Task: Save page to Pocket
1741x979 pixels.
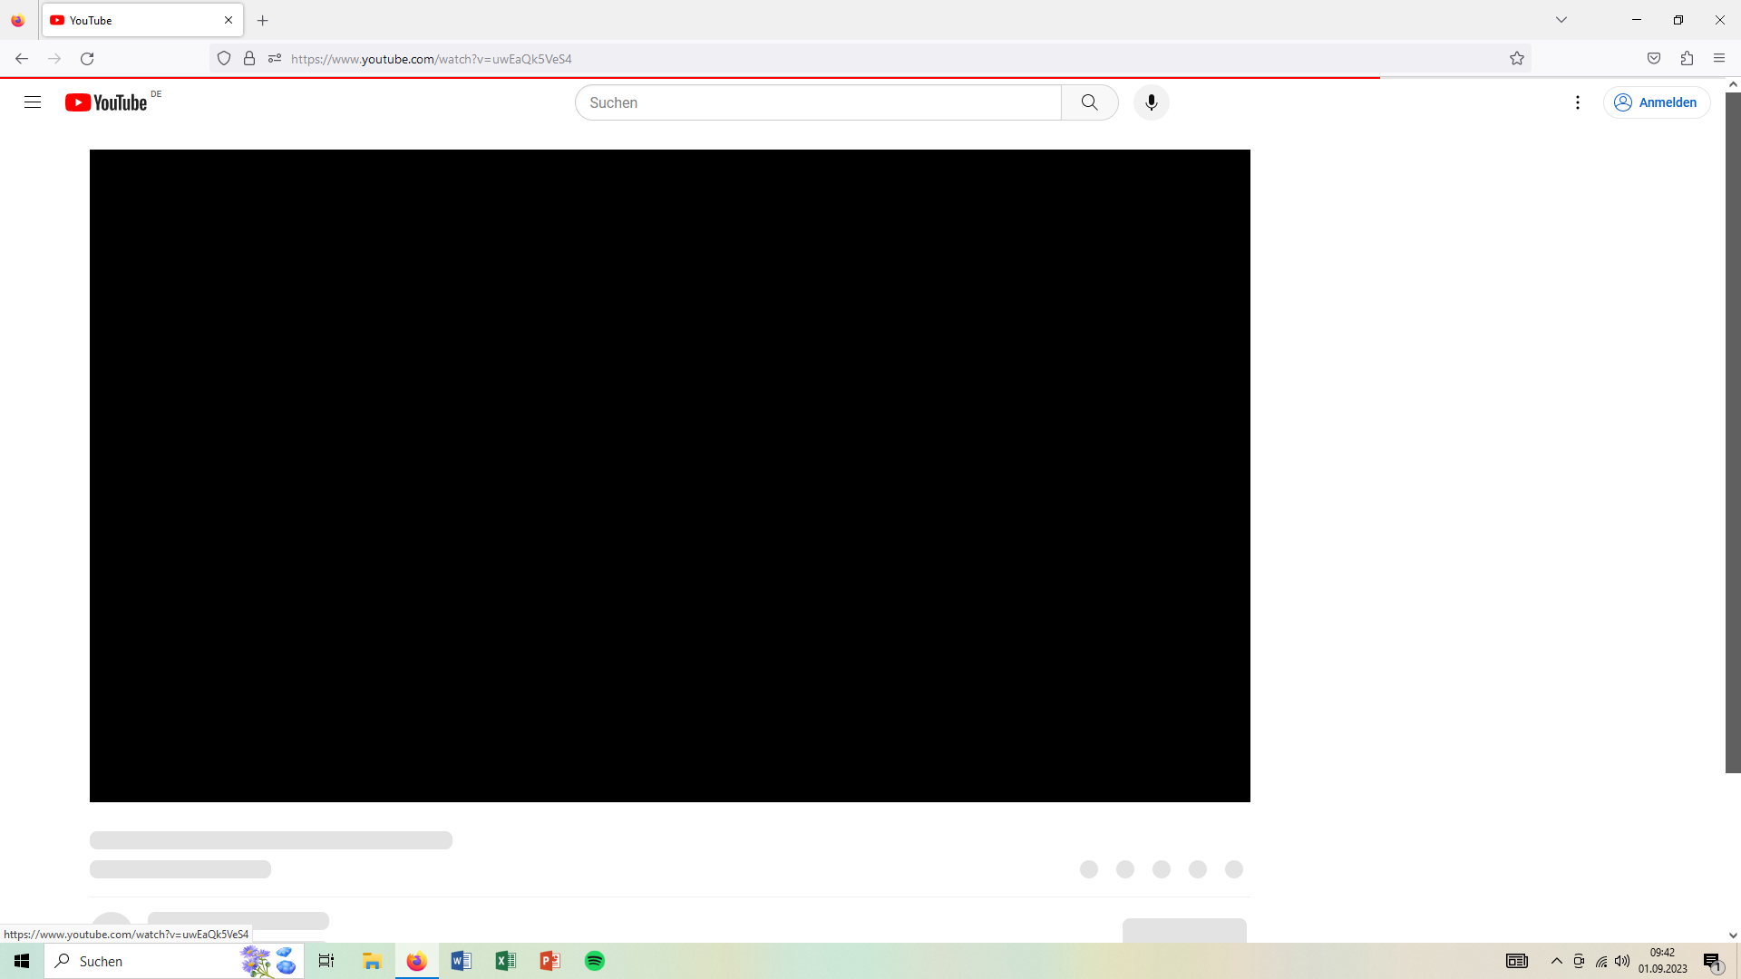Action: [x=1654, y=59]
